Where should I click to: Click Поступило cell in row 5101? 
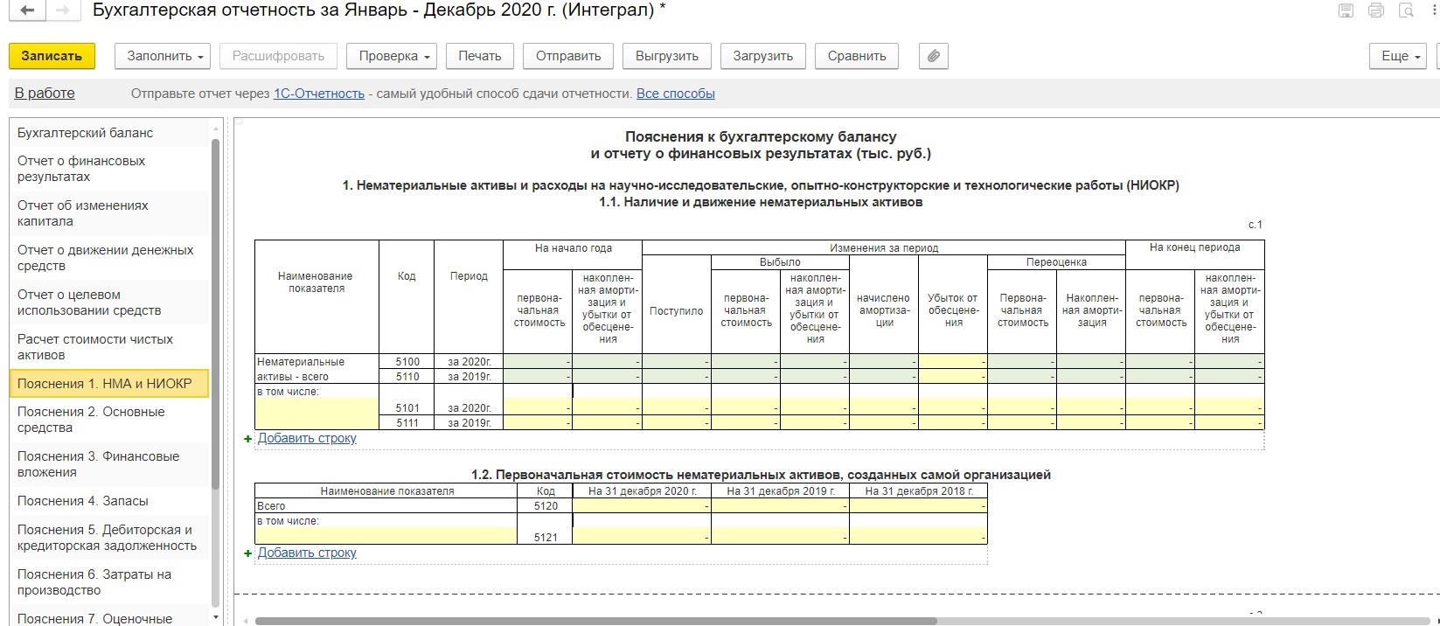coord(677,407)
